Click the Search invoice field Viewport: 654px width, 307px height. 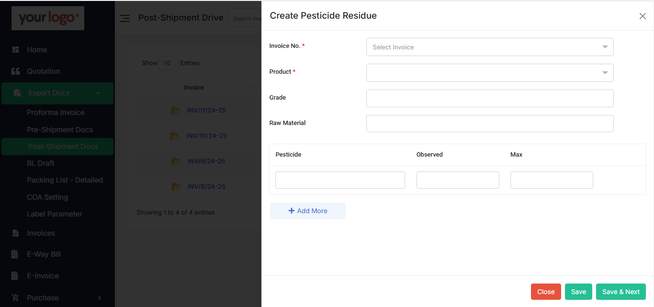[245, 18]
